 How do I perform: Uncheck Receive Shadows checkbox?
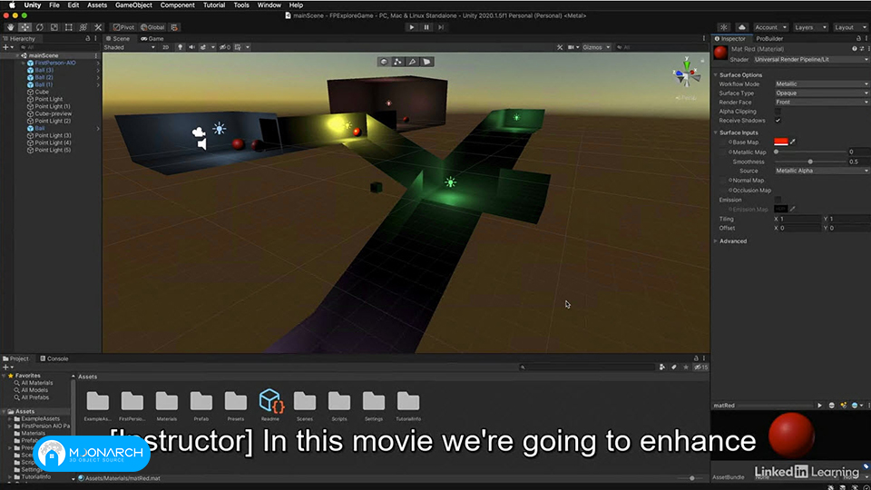778,121
